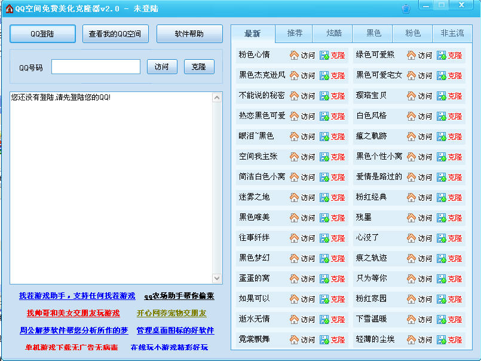Viewport: 481px width, 361px height.
Task: Click the clone disk icon for 心没了
Action: click(x=442, y=238)
